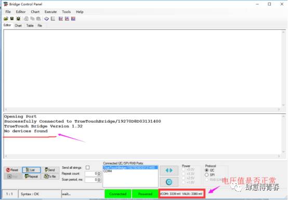The height and width of the screenshot is (200, 288).
Task: Click the 'Syntax : OK' status field
Action: click(x=40, y=194)
